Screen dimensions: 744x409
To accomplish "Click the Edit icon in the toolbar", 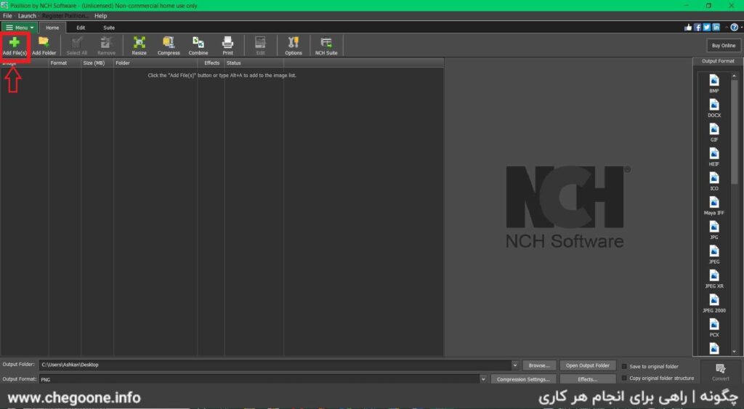I will pyautogui.click(x=261, y=46).
